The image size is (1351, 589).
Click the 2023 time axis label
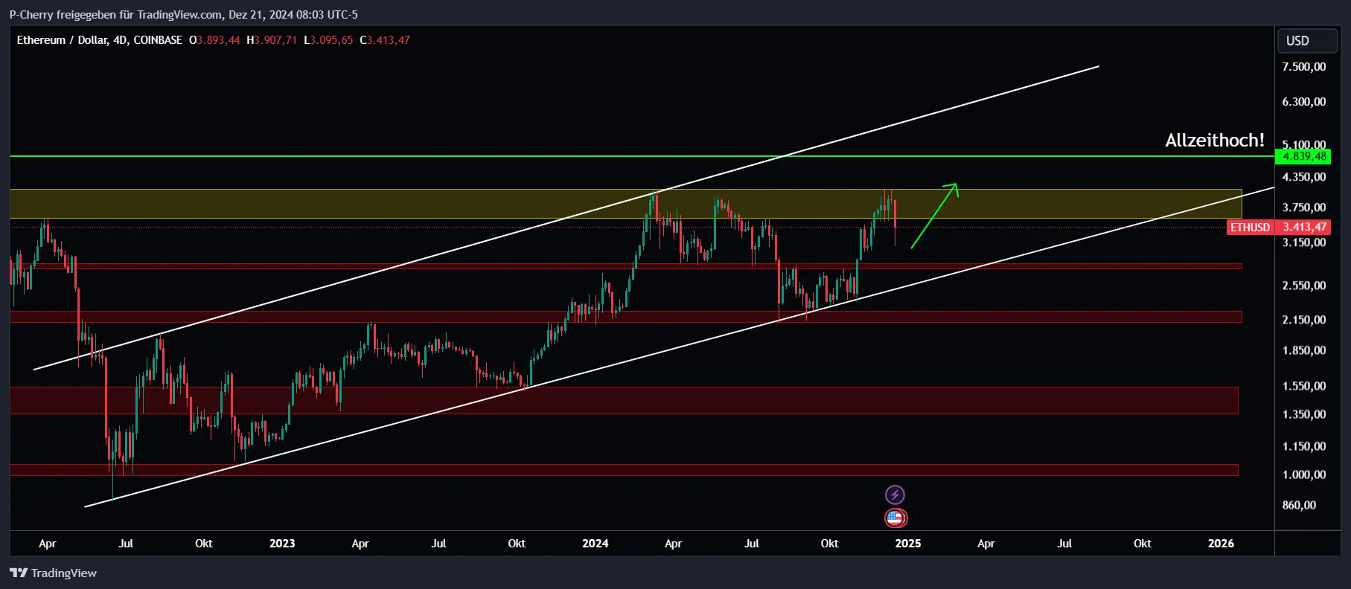[282, 544]
